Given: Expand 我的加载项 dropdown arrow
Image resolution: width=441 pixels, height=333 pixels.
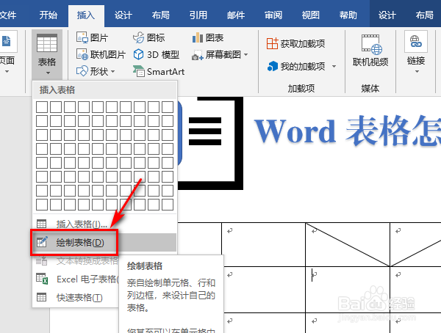Looking at the screenshot, I should coord(334,67).
